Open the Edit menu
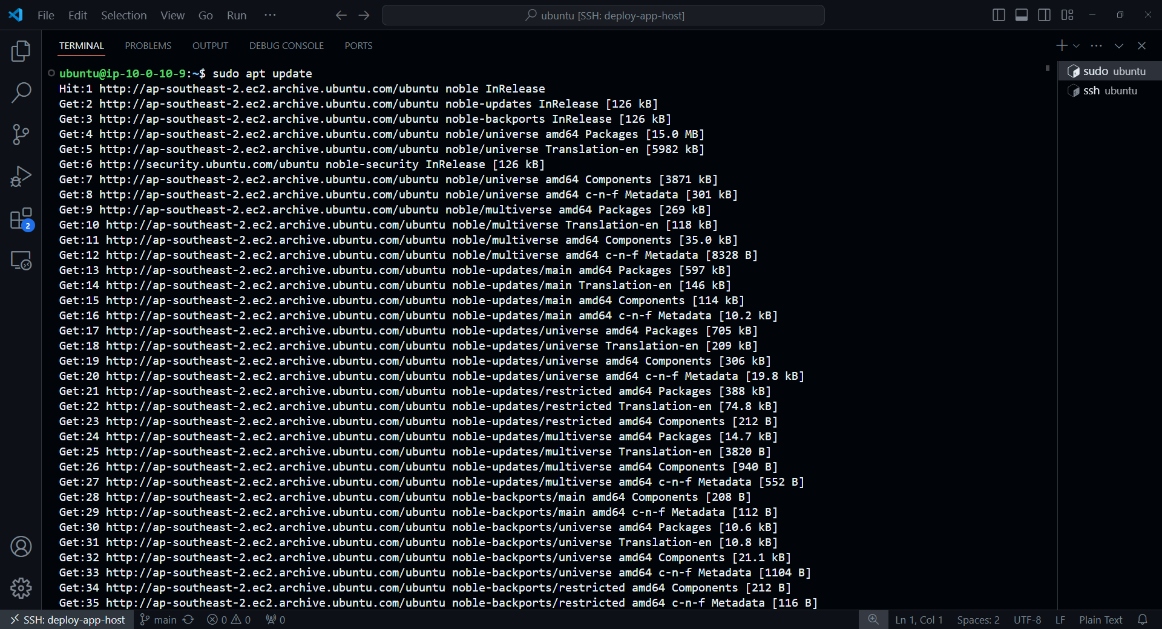This screenshot has height=629, width=1162. (x=77, y=15)
